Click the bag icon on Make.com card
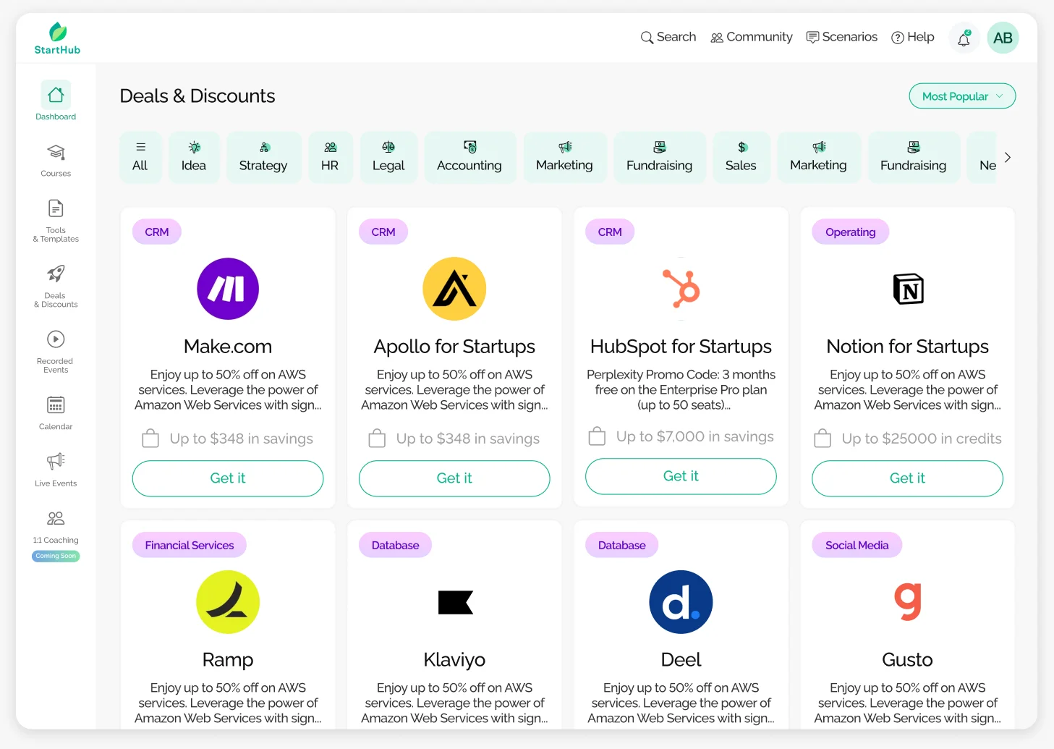This screenshot has height=749, width=1054. 150,438
